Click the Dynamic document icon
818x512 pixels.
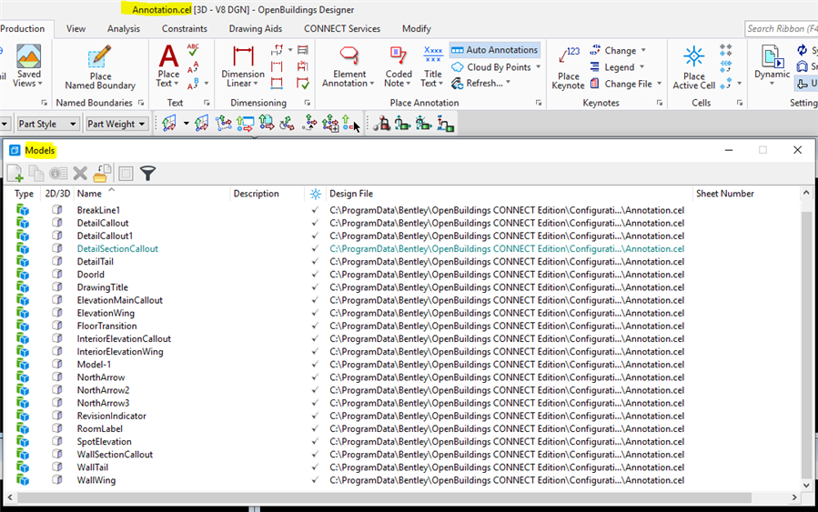point(773,56)
